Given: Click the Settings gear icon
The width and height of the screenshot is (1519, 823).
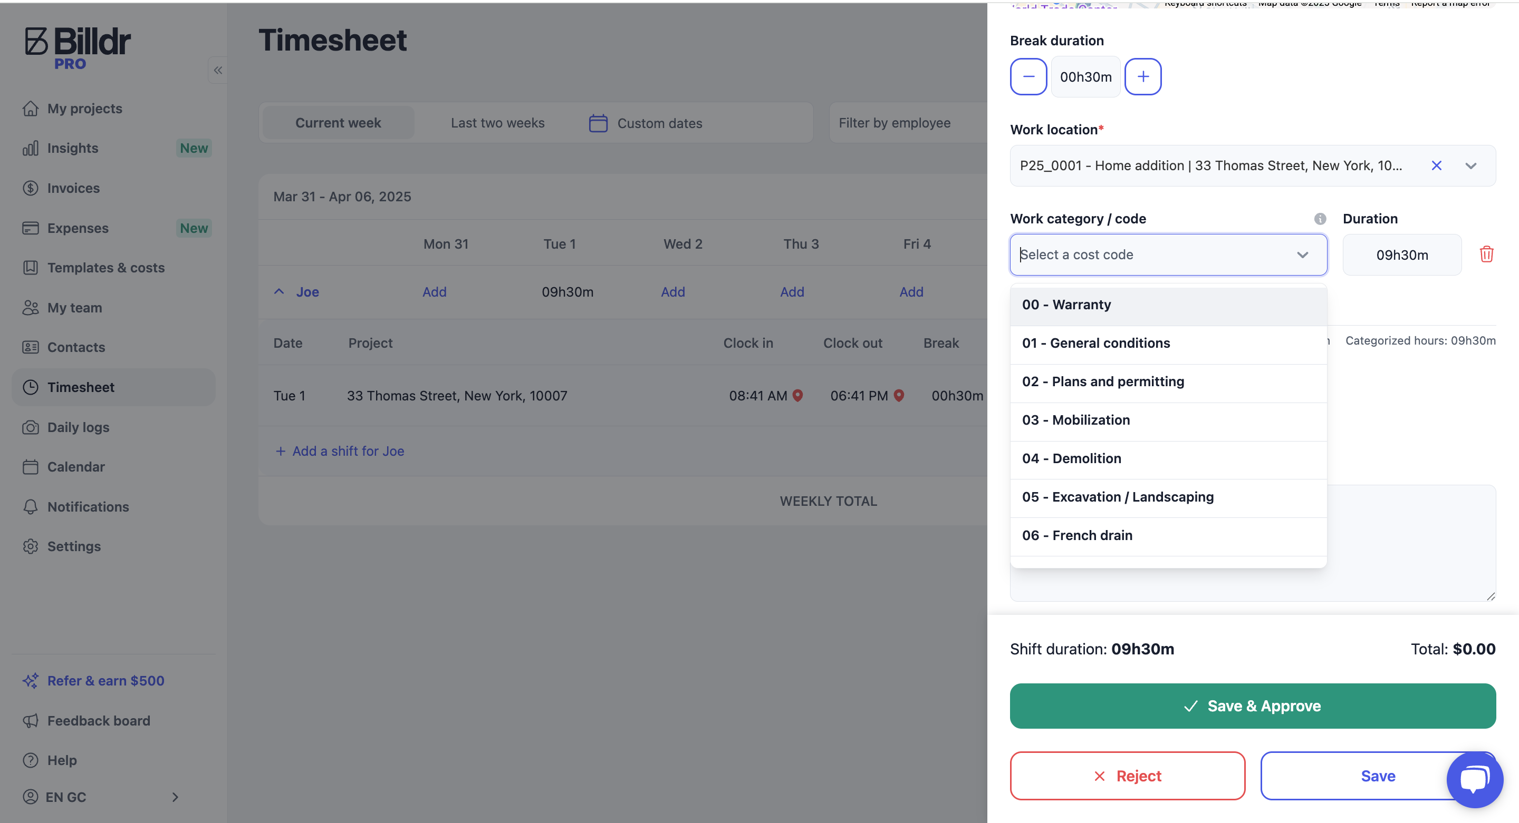Looking at the screenshot, I should coord(31,546).
